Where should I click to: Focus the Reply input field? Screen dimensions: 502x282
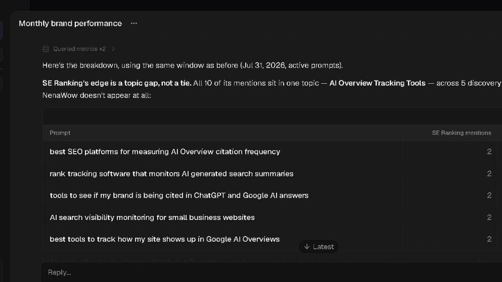pos(271,272)
